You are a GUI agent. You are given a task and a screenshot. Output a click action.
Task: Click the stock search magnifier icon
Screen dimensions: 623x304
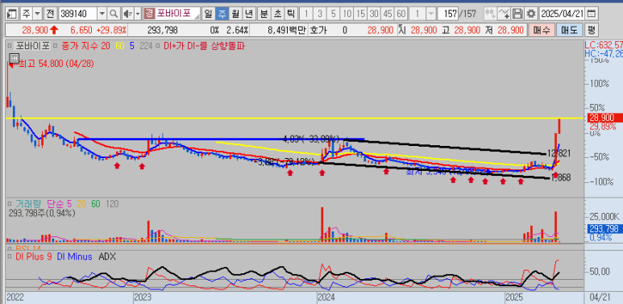click(114, 15)
